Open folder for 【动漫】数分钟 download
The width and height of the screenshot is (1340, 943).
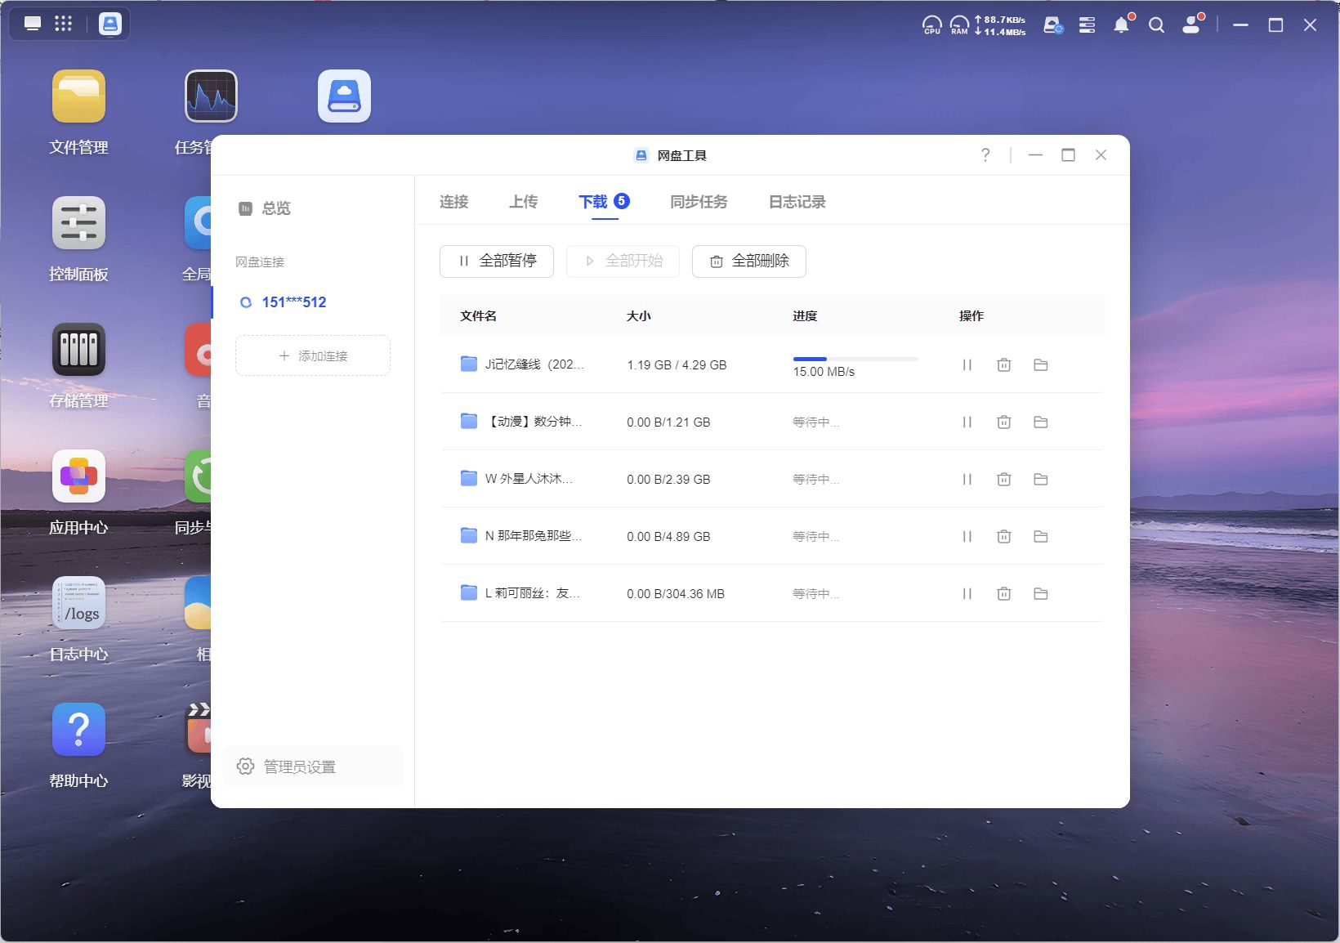point(1041,422)
